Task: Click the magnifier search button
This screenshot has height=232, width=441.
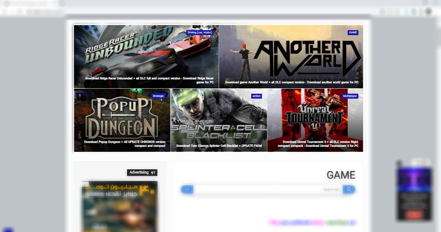Action: click(349, 190)
